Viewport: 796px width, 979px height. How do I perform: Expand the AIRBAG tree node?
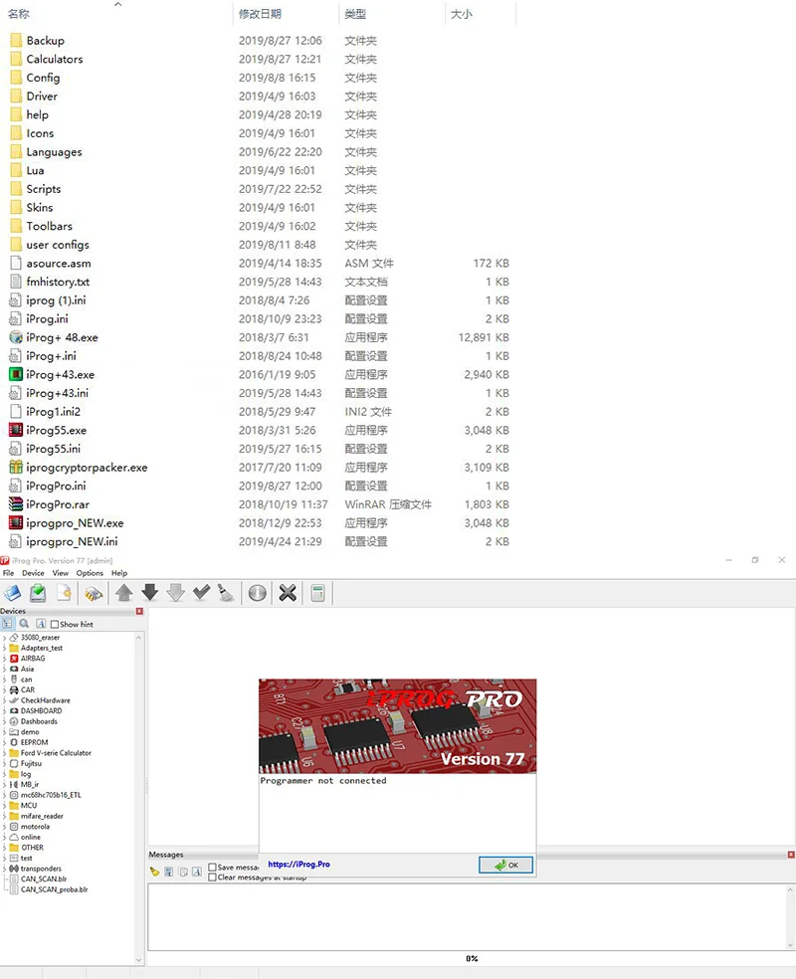coord(4,658)
